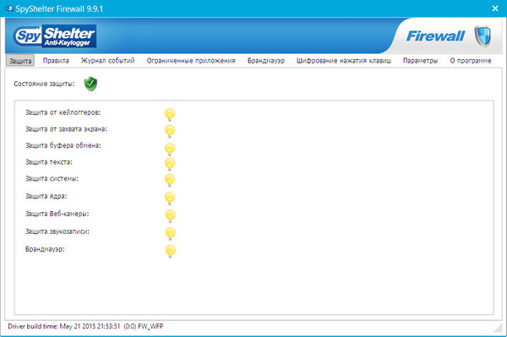Click the Защита от захвата экрана label
Screen dimensions: 507x337
pyautogui.click(x=66, y=129)
